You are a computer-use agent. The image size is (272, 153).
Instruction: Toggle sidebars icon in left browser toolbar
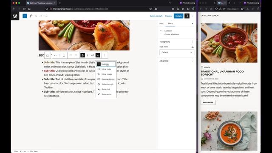[188, 9]
